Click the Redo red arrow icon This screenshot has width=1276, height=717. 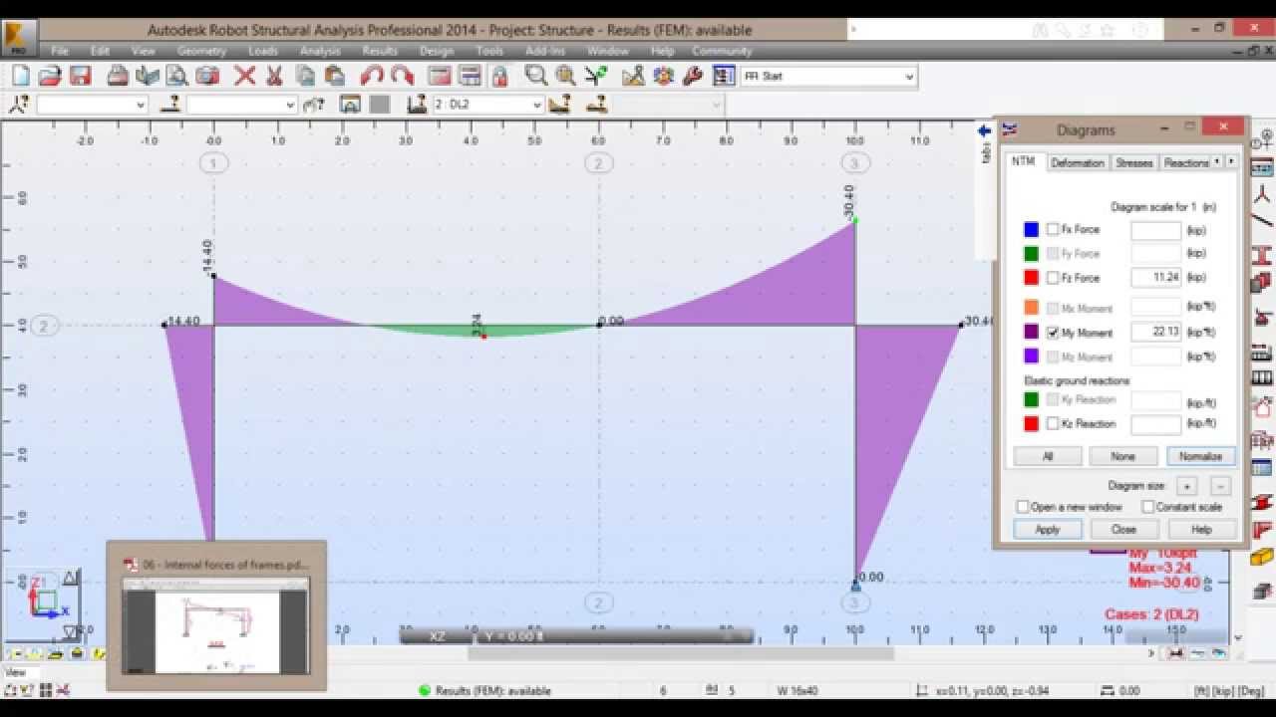(403, 76)
